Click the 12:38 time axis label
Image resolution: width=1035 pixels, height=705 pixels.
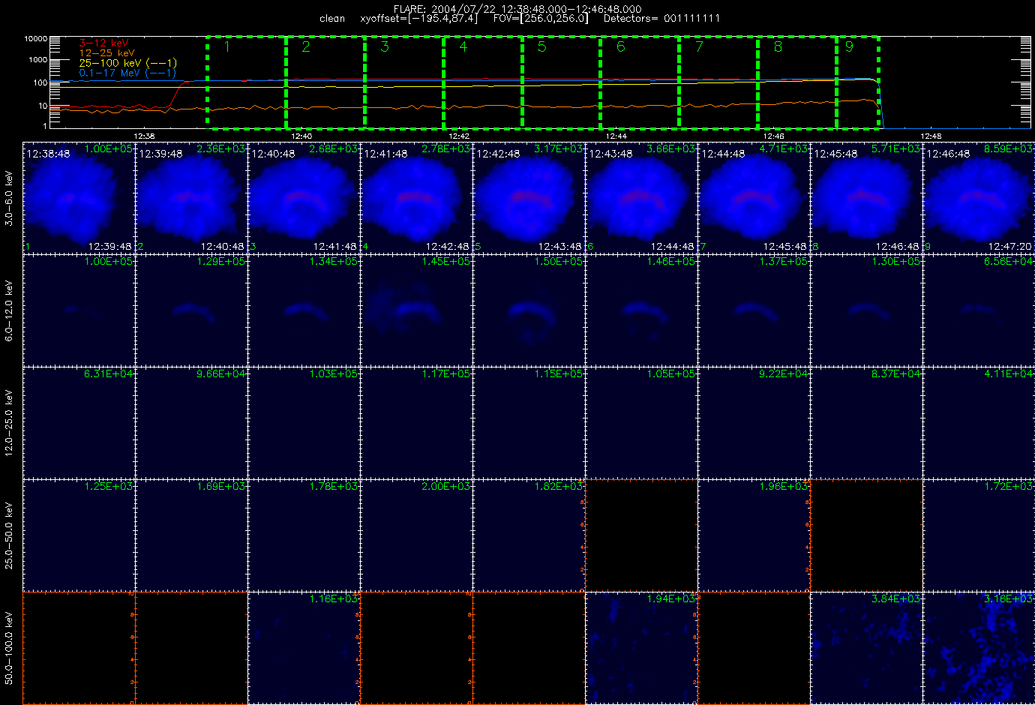pos(143,136)
